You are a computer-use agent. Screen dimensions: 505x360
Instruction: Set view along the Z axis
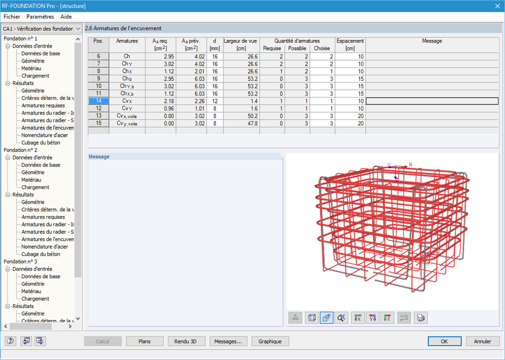[x=387, y=318]
